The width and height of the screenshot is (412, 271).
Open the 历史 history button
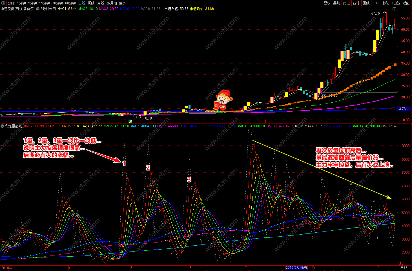coord(347,3)
